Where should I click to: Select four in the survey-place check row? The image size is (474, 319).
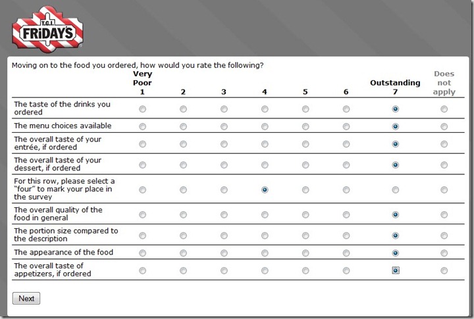[265, 189]
